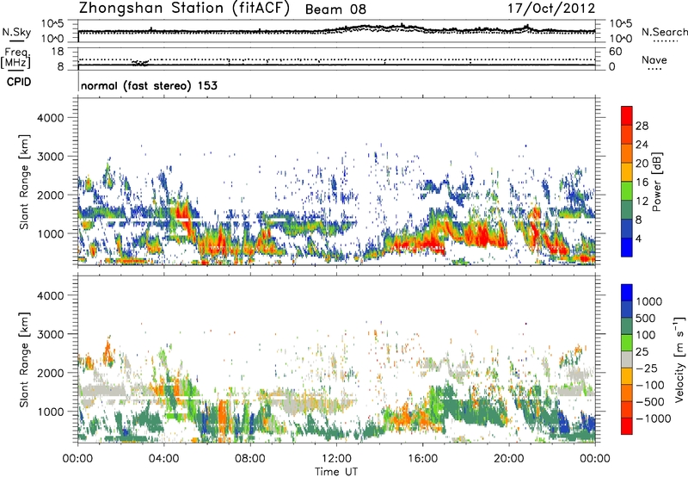Click the "100" label on the velocity colorbar
The width and height of the screenshot is (688, 477).
pos(646,335)
